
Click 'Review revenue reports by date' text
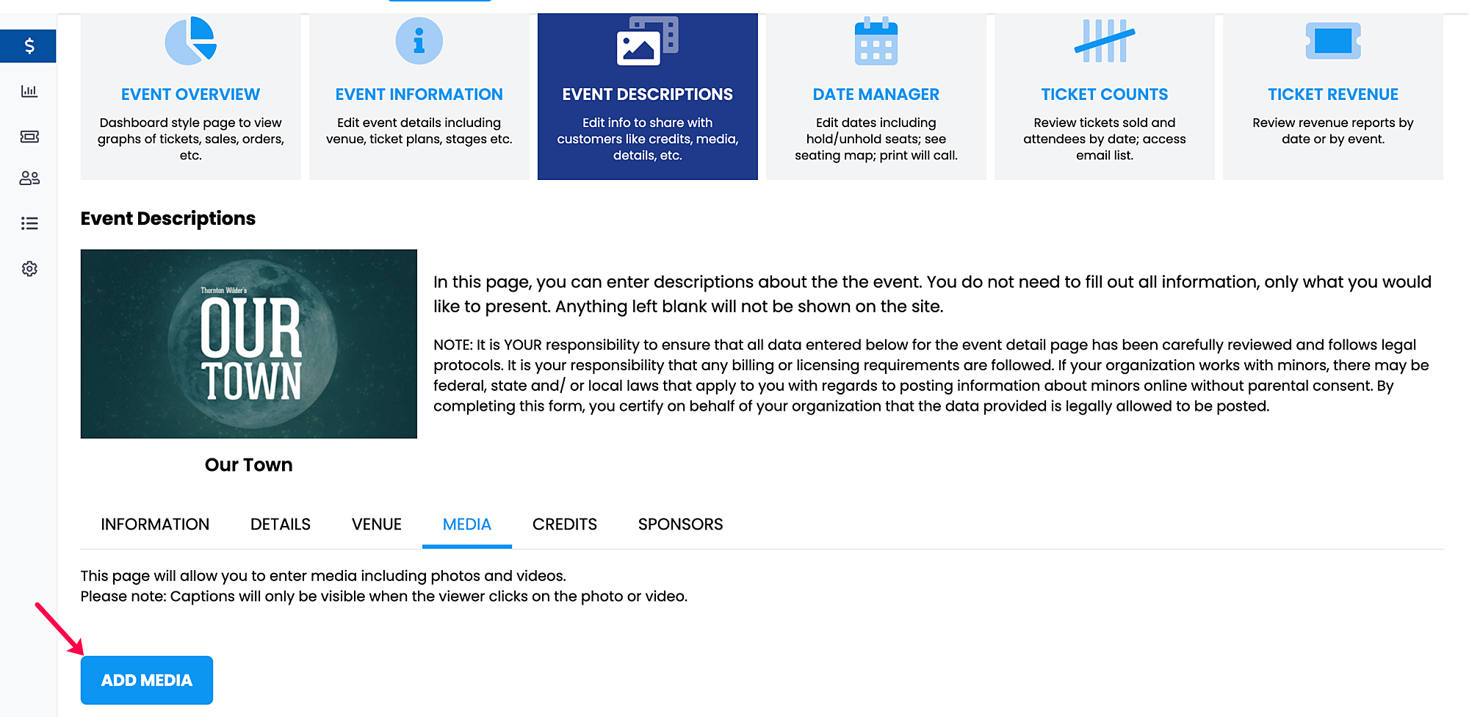point(1333,131)
